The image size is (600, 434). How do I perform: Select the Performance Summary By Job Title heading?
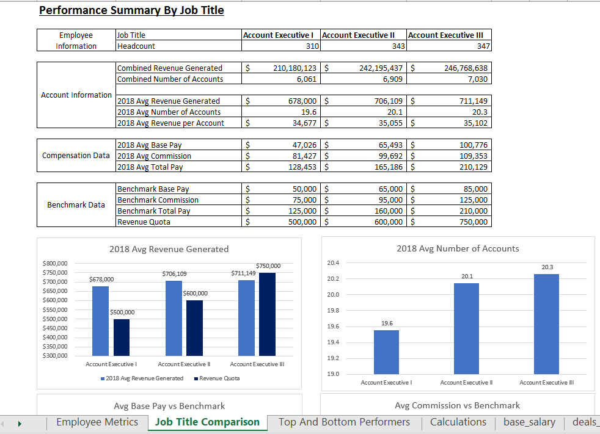tap(133, 10)
